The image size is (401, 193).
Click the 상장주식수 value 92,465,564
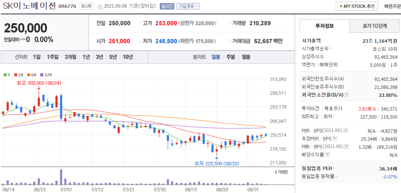386,57
